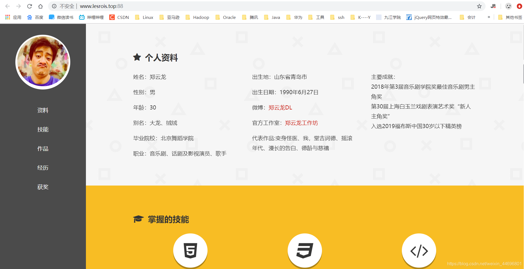Viewport: 524px width, 269px height.
Task: Open the 其他书签 folder
Action: (510, 17)
